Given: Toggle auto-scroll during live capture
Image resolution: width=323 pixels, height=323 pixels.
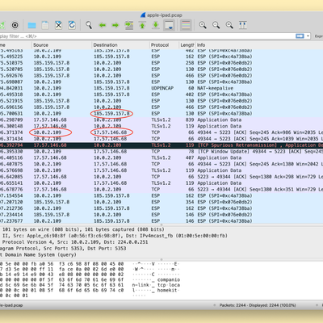Looking at the screenshot, I should [169, 25].
